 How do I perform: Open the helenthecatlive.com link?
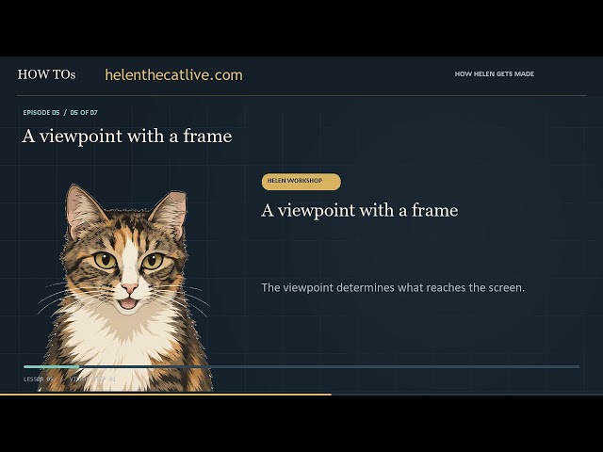point(173,75)
